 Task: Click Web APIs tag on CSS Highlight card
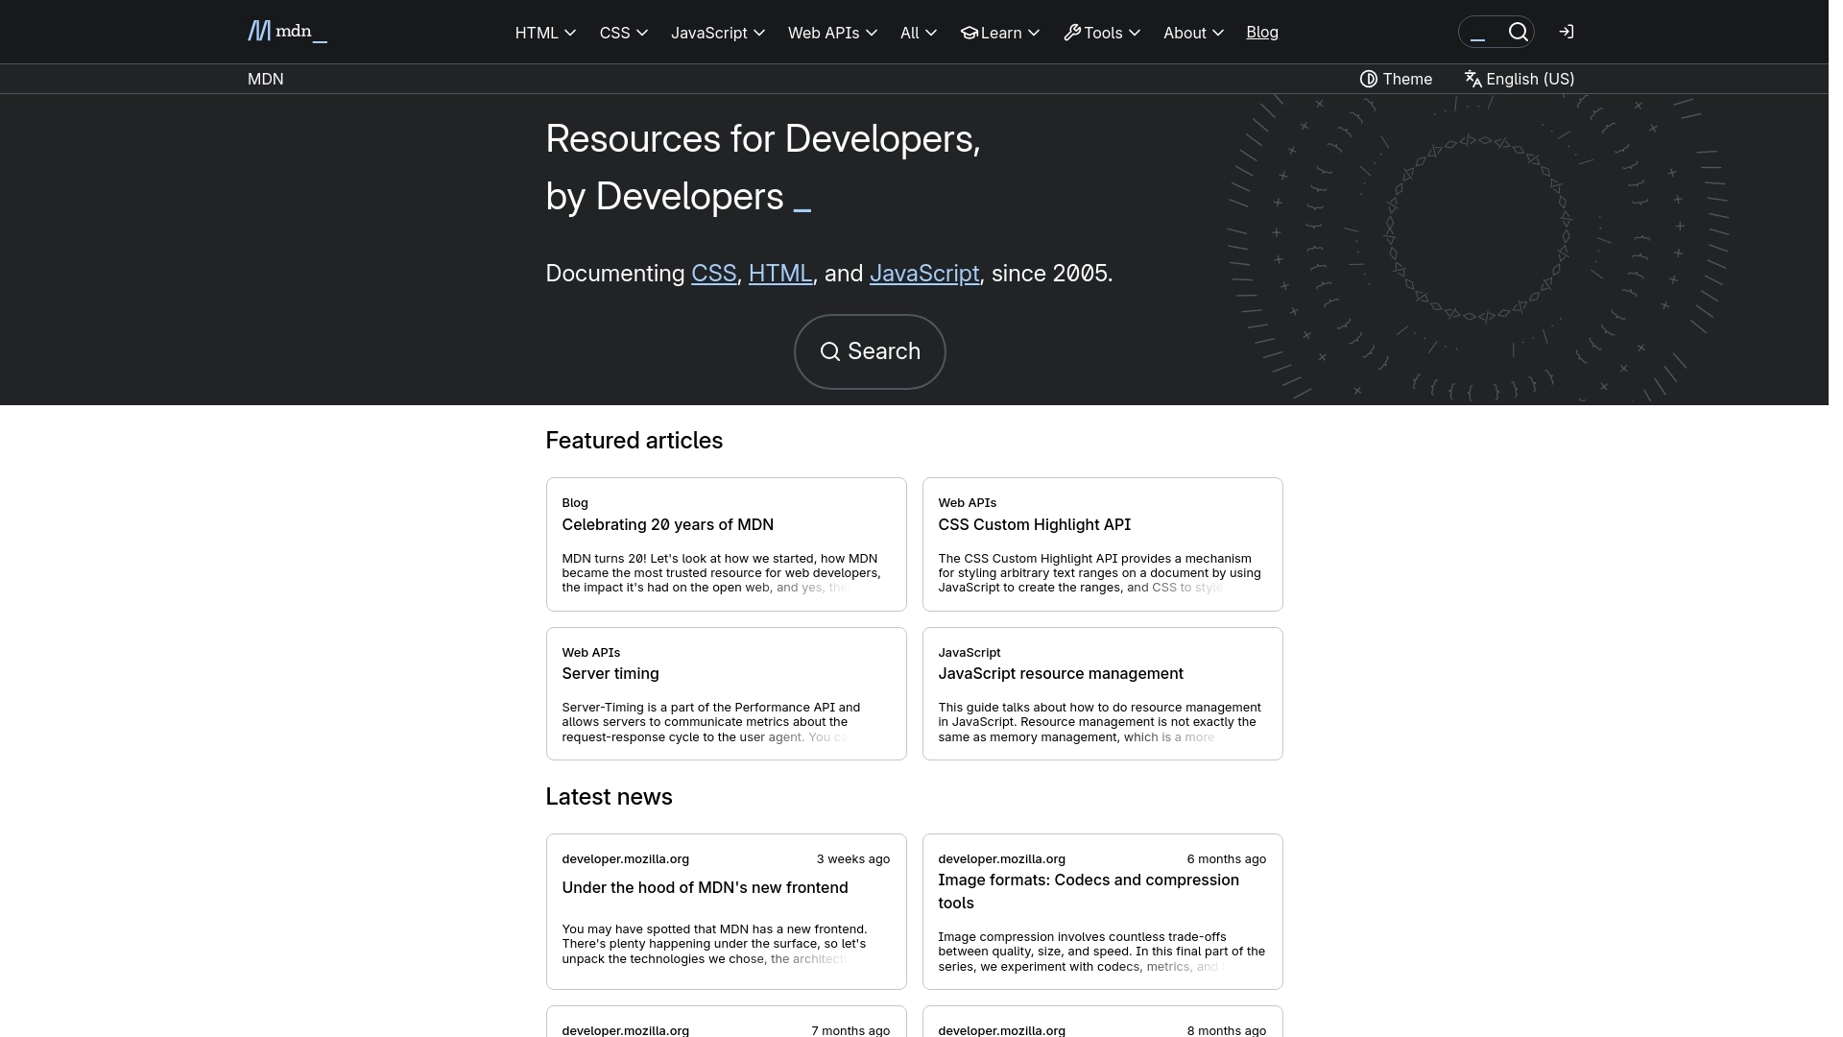click(967, 502)
